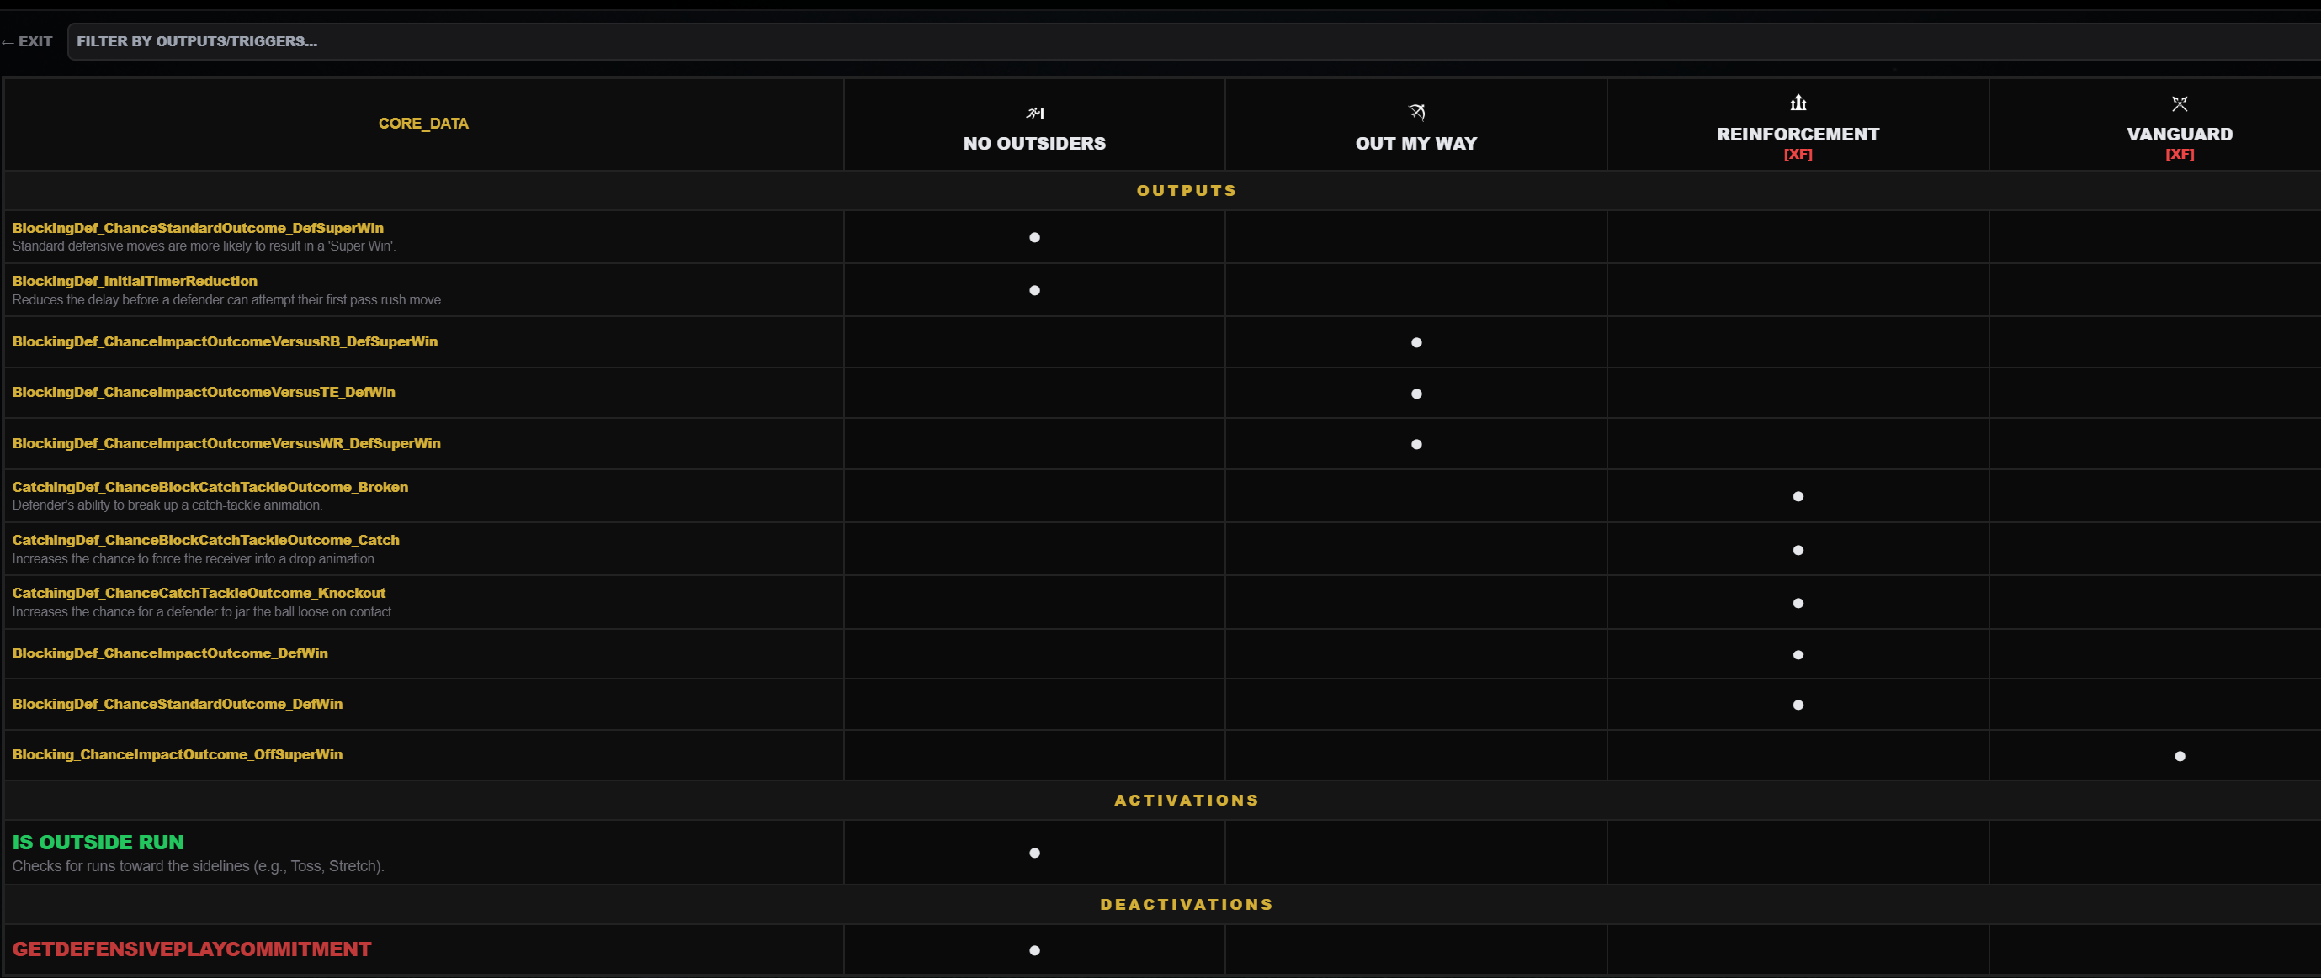The width and height of the screenshot is (2321, 978).
Task: Click Vanguard OffSuperWin dot
Action: [x=2179, y=757]
